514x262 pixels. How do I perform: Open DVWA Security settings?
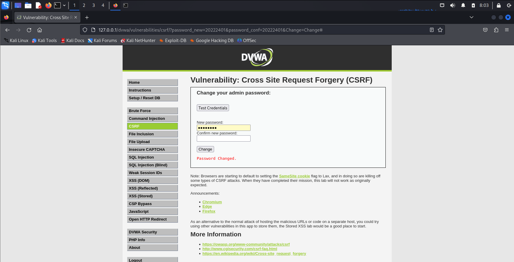point(152,232)
